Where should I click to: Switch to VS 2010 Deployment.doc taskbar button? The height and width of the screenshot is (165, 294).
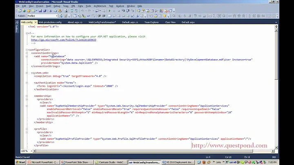(x=178, y=162)
